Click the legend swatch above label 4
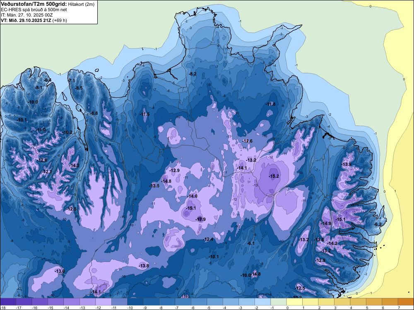414x310 pixels. coord(358,302)
